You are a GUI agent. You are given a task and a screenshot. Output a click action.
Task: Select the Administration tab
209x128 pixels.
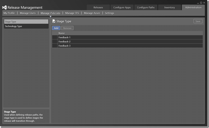[x=193, y=7]
